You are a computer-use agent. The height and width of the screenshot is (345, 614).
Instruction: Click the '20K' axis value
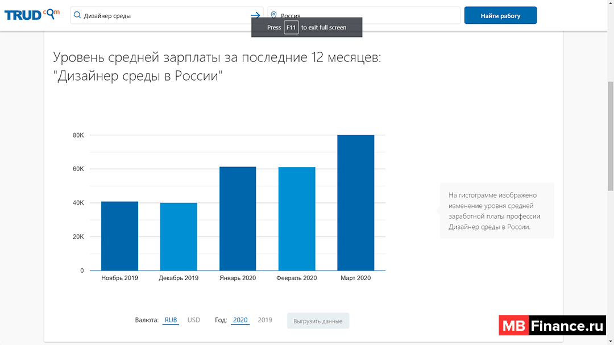pos(78,236)
